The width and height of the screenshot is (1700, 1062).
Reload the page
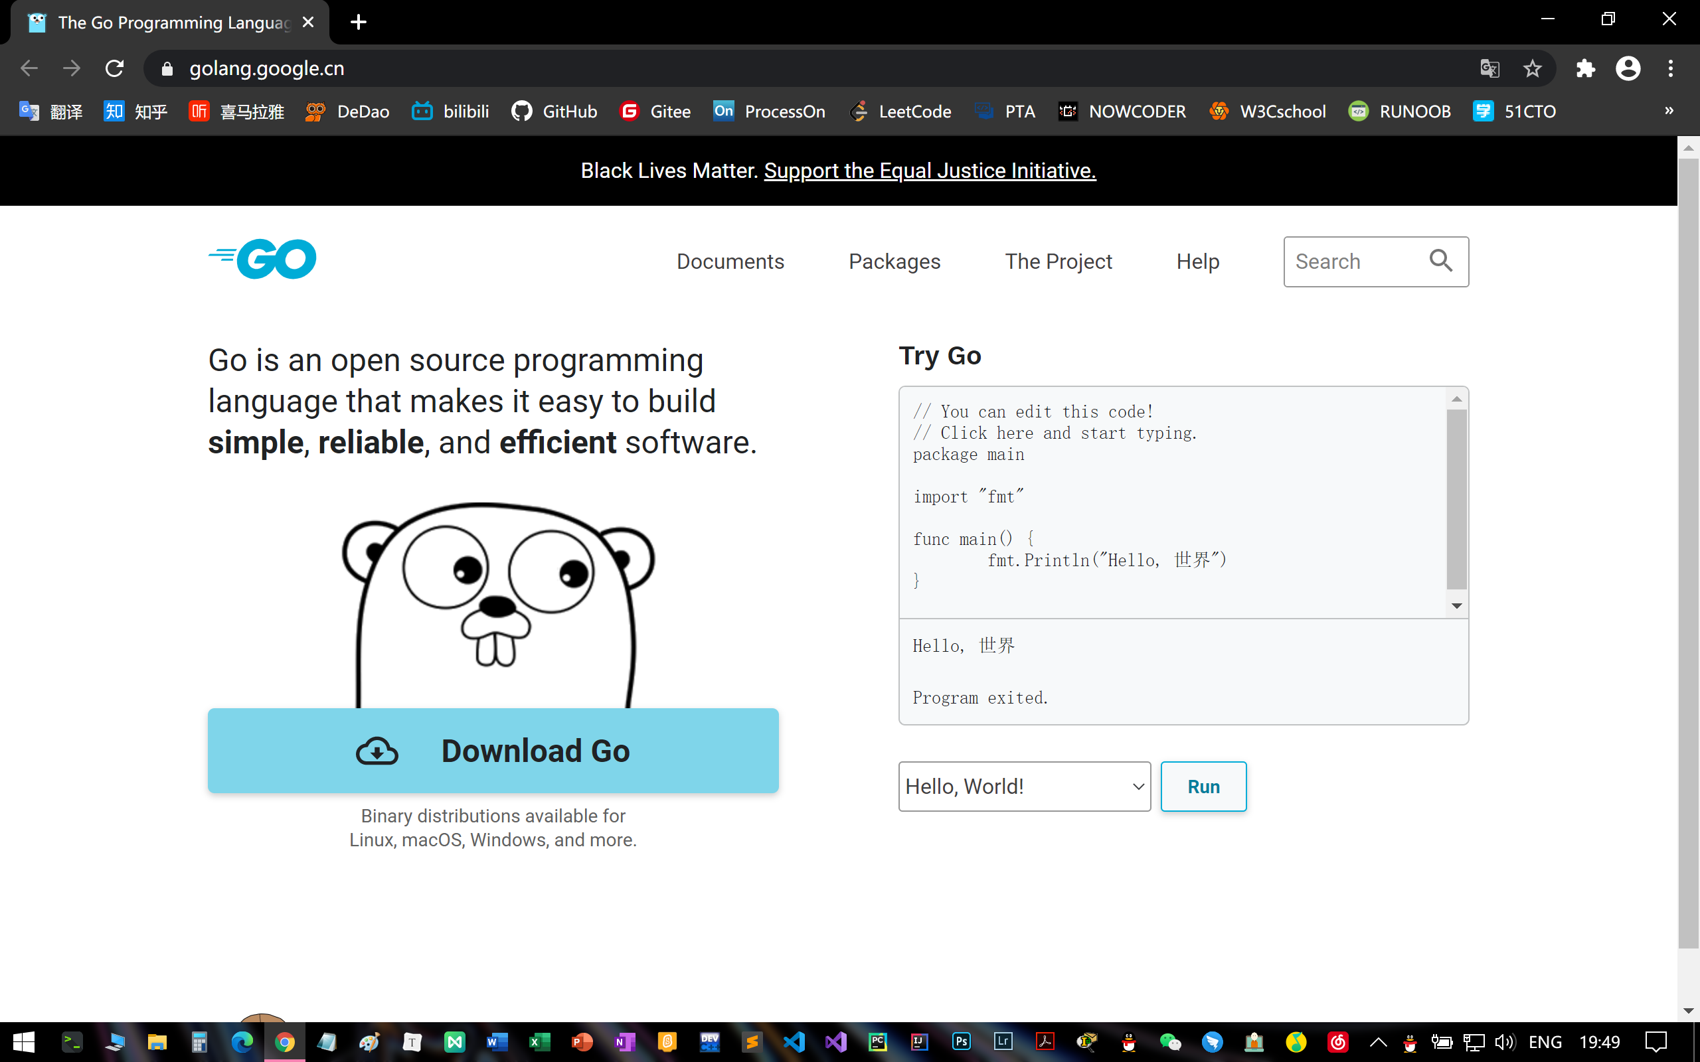pyautogui.click(x=114, y=69)
